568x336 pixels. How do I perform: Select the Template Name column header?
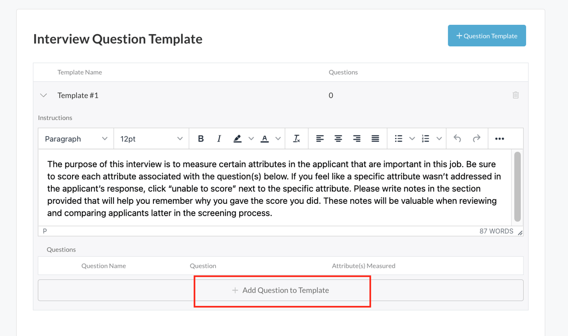coord(80,72)
